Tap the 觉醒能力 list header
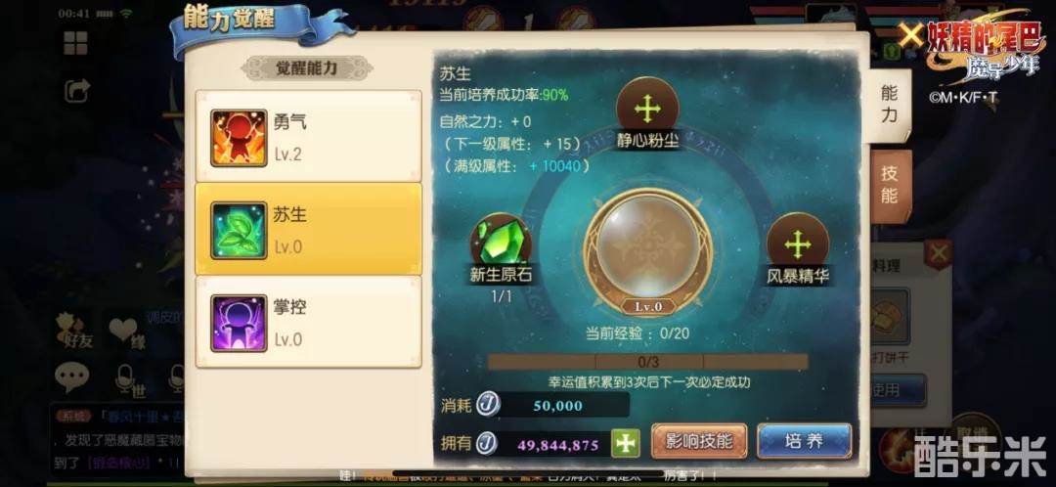 pyautogui.click(x=307, y=68)
